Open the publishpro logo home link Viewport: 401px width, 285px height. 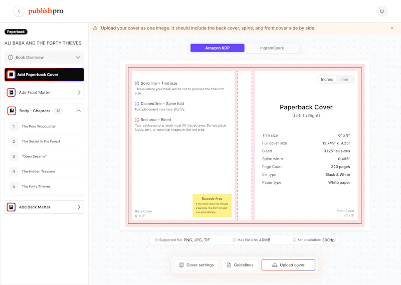tap(46, 11)
